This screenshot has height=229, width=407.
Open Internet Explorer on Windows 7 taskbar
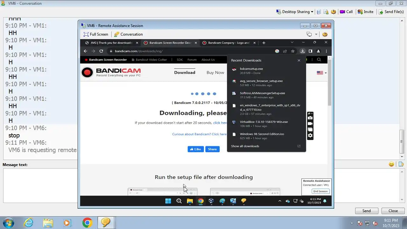point(29,223)
